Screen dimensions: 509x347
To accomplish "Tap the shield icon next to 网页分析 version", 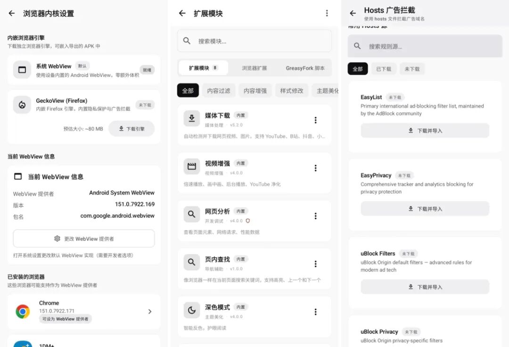I will [x=248, y=221].
